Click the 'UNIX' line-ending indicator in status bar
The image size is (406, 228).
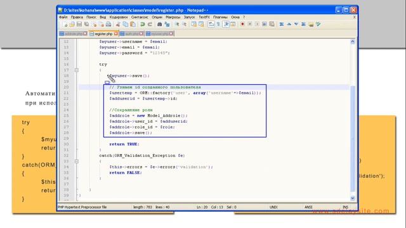point(273,207)
